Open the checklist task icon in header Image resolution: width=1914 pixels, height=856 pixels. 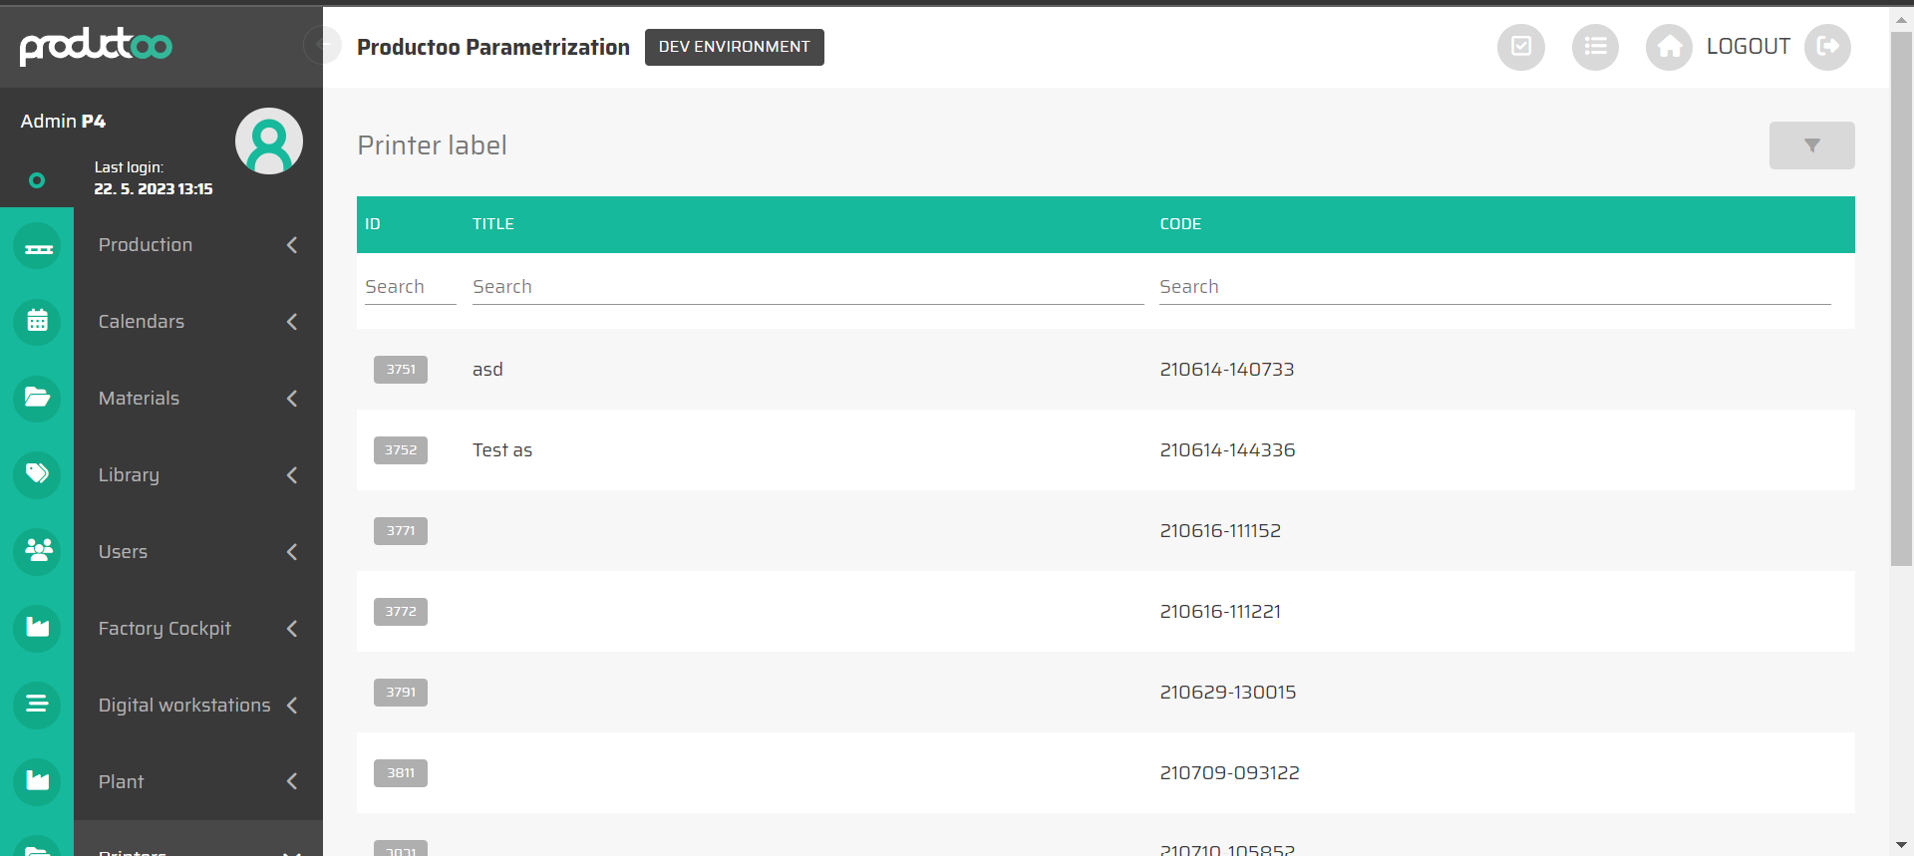[x=1520, y=47]
